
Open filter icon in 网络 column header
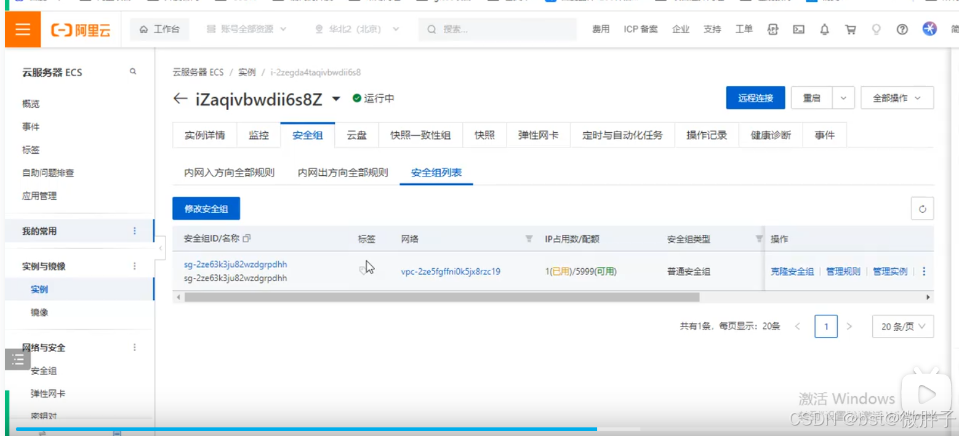pos(529,239)
